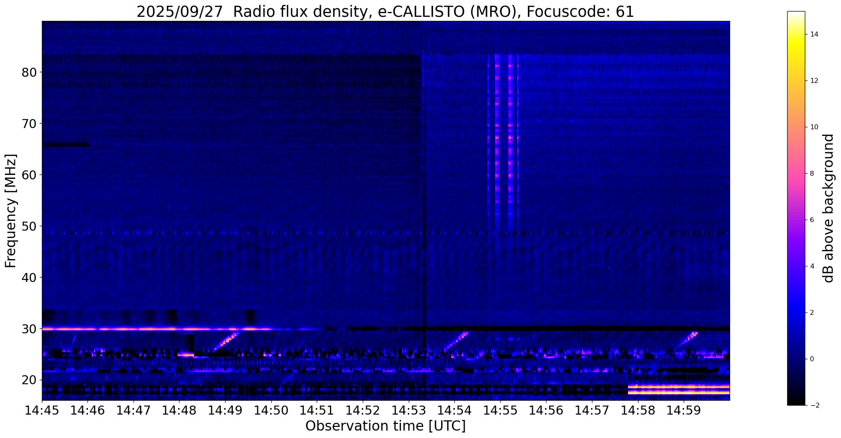The image size is (841, 438).
Task: Click the colorbar tick value 8
Action: pos(811,174)
